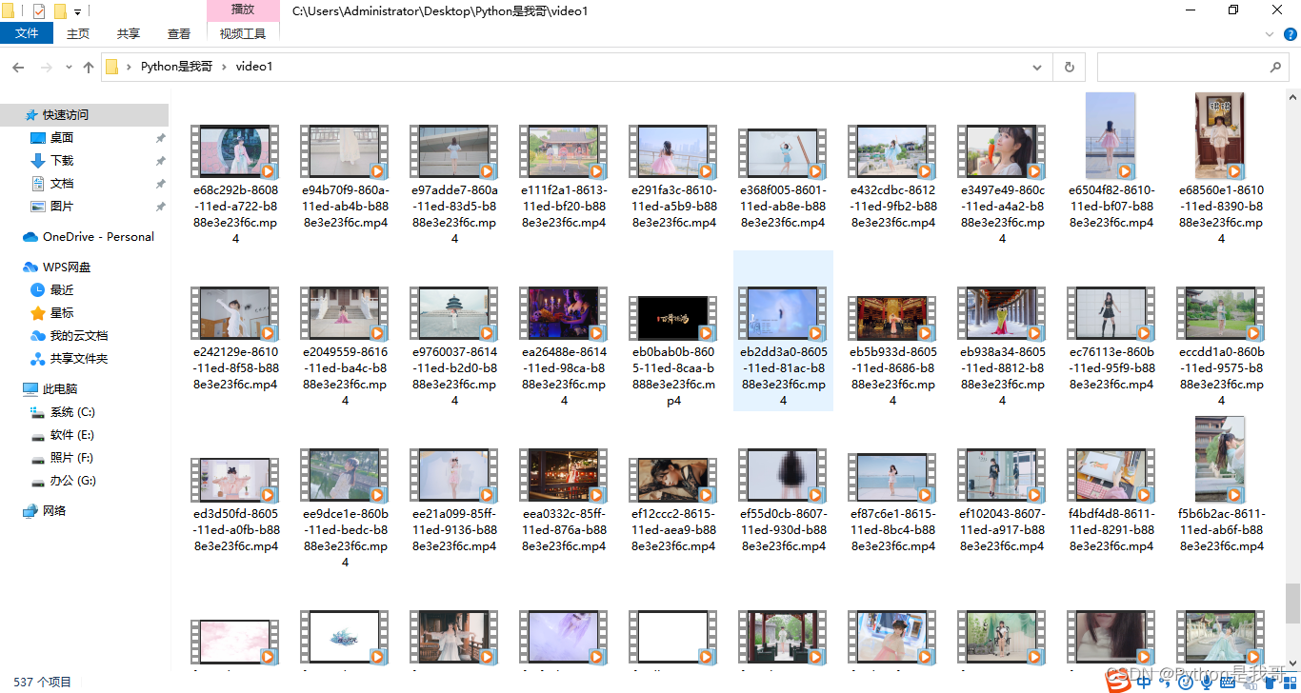Click the Properties icon in title bar
Screen dimensions: 1301x693
click(39, 11)
